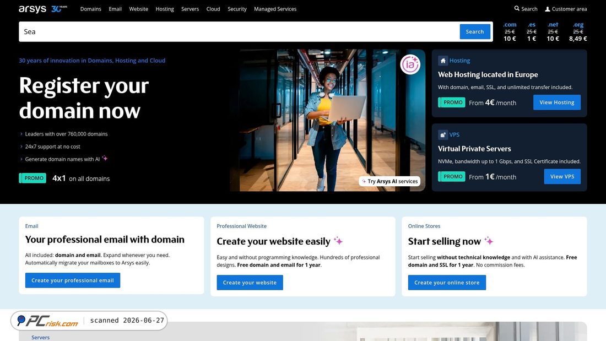Click the blue Search button
Image resolution: width=606 pixels, height=341 pixels.
click(x=474, y=32)
